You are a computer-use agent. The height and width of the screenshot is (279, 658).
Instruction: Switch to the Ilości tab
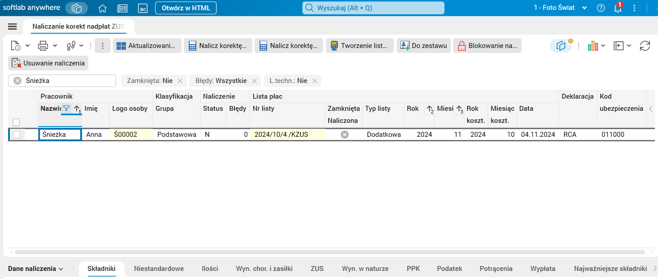[x=210, y=269]
